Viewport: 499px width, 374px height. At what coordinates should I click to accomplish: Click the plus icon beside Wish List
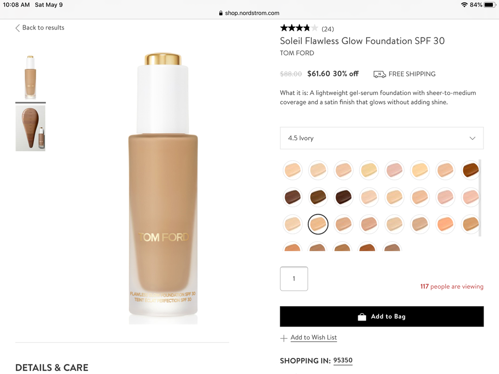coord(284,338)
